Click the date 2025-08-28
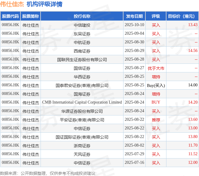 point(134,59)
